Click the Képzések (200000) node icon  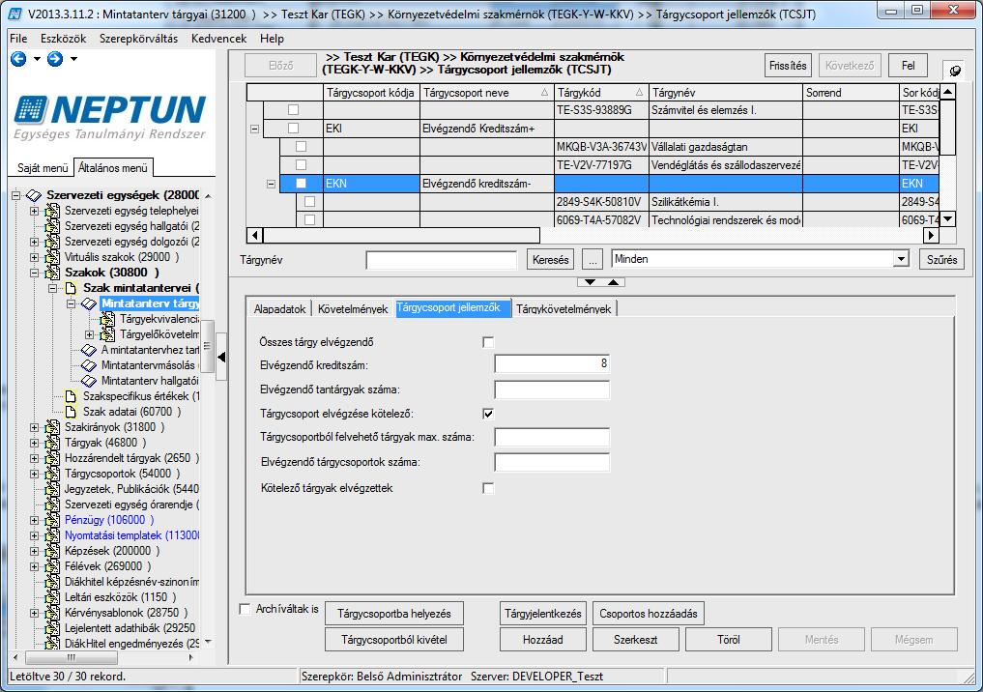[x=52, y=551]
